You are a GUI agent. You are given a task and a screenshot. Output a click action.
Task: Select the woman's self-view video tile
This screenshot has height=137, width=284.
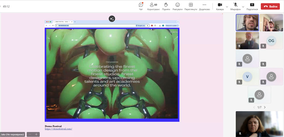[259, 124]
